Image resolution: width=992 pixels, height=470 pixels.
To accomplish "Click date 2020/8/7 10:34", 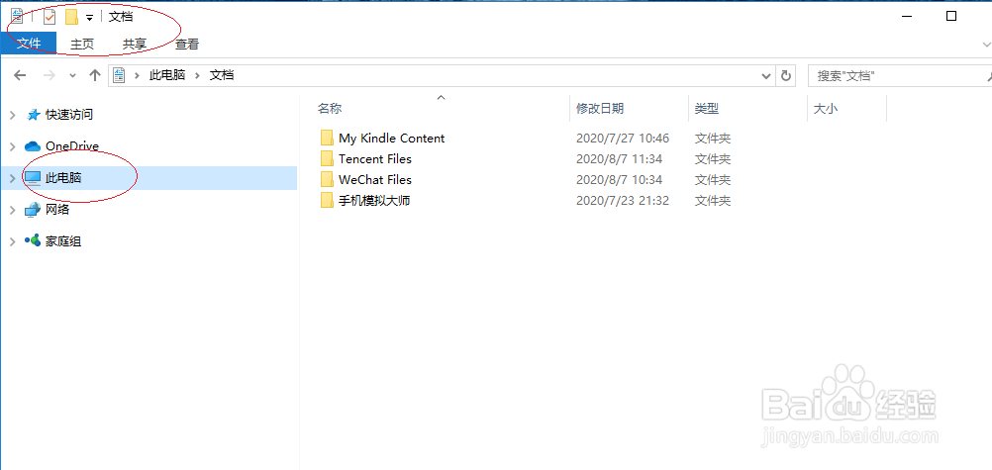I will click(620, 180).
